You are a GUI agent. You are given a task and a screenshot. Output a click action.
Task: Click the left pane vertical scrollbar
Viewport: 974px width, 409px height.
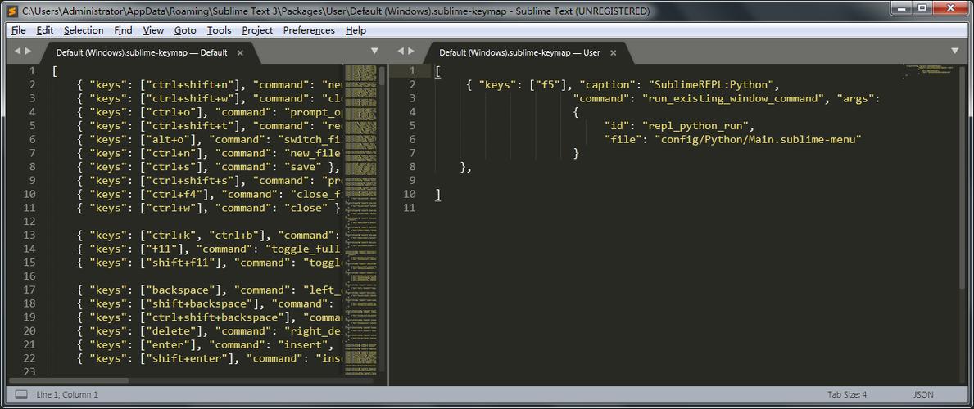point(382,76)
